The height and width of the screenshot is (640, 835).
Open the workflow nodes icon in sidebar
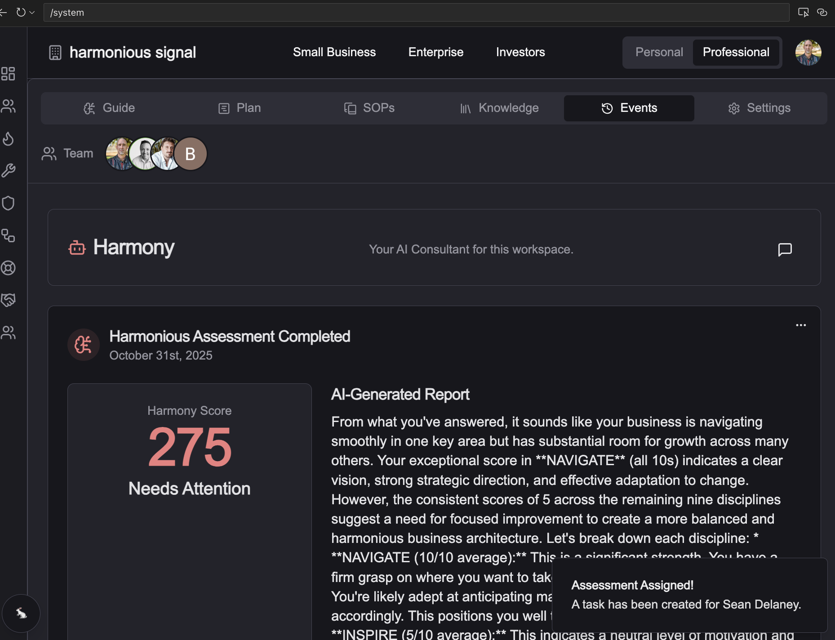click(x=9, y=237)
